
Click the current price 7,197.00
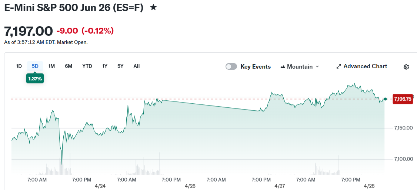click(x=29, y=31)
